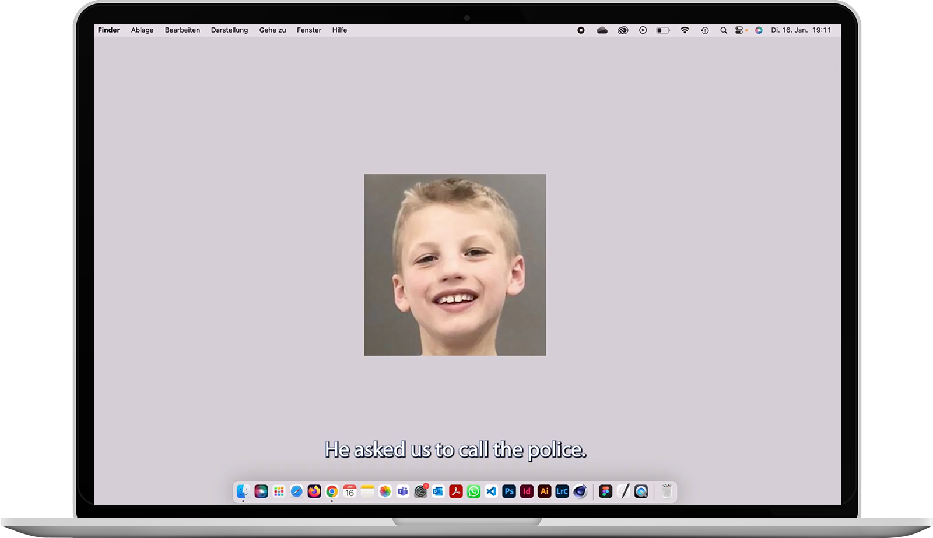Open System Settings with notification badge
933x538 pixels.
tap(420, 491)
